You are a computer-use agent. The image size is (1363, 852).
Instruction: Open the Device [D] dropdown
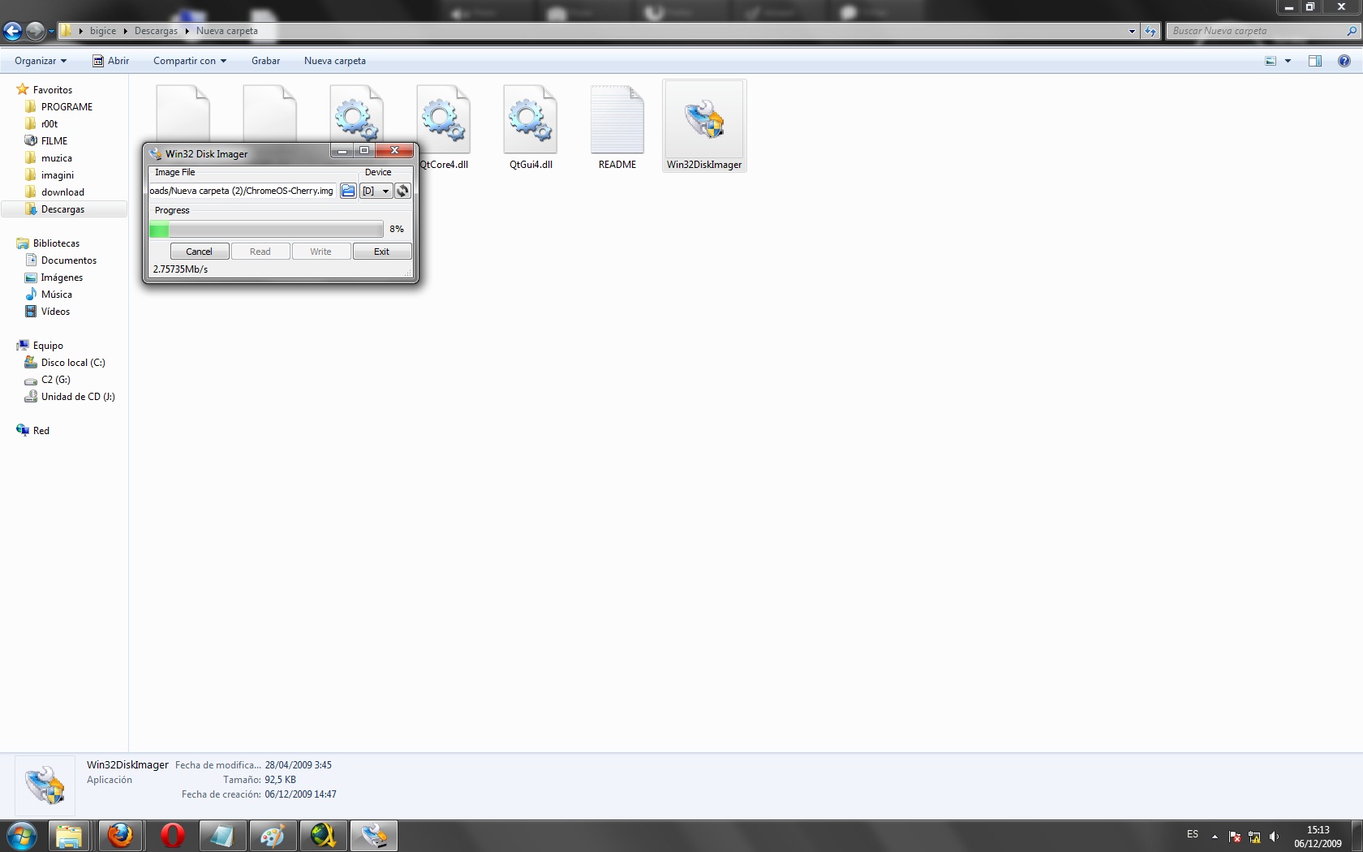tap(376, 191)
